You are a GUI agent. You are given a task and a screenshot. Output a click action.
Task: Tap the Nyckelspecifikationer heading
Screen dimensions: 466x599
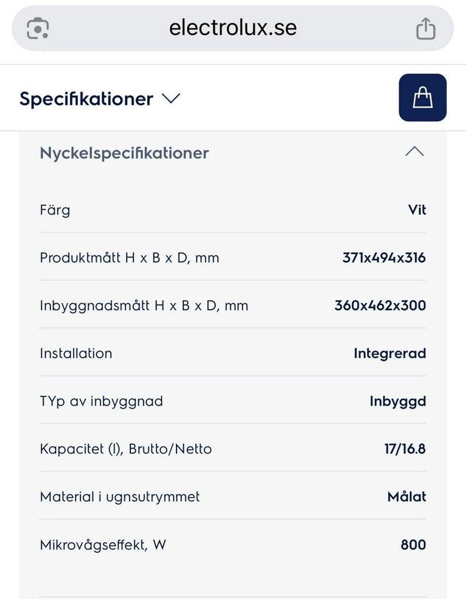[x=124, y=153]
